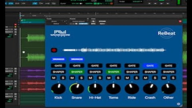Click the Native label in plugin header
The width and height of the screenshot is (192, 108).
point(102,24)
